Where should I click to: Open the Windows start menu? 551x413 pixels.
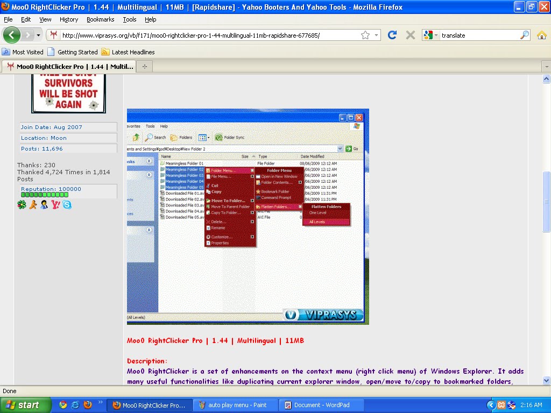click(x=25, y=405)
